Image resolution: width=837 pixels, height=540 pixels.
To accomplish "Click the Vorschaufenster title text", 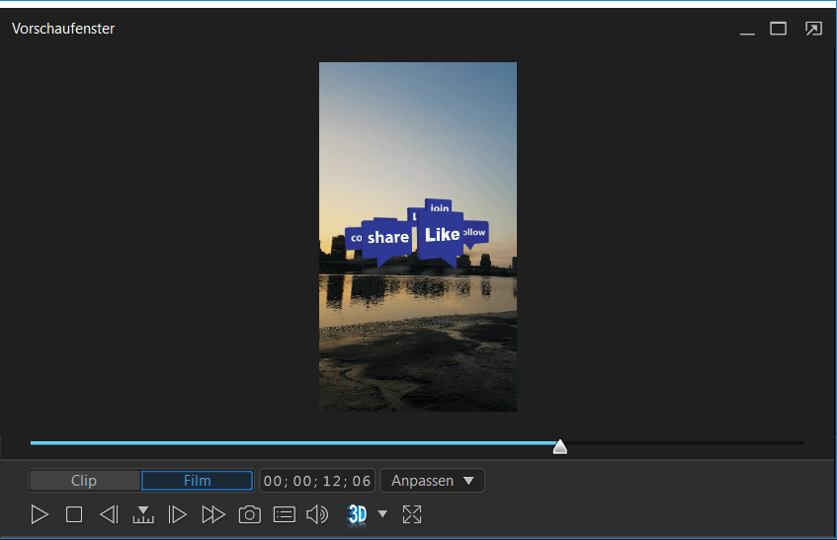I will click(63, 29).
